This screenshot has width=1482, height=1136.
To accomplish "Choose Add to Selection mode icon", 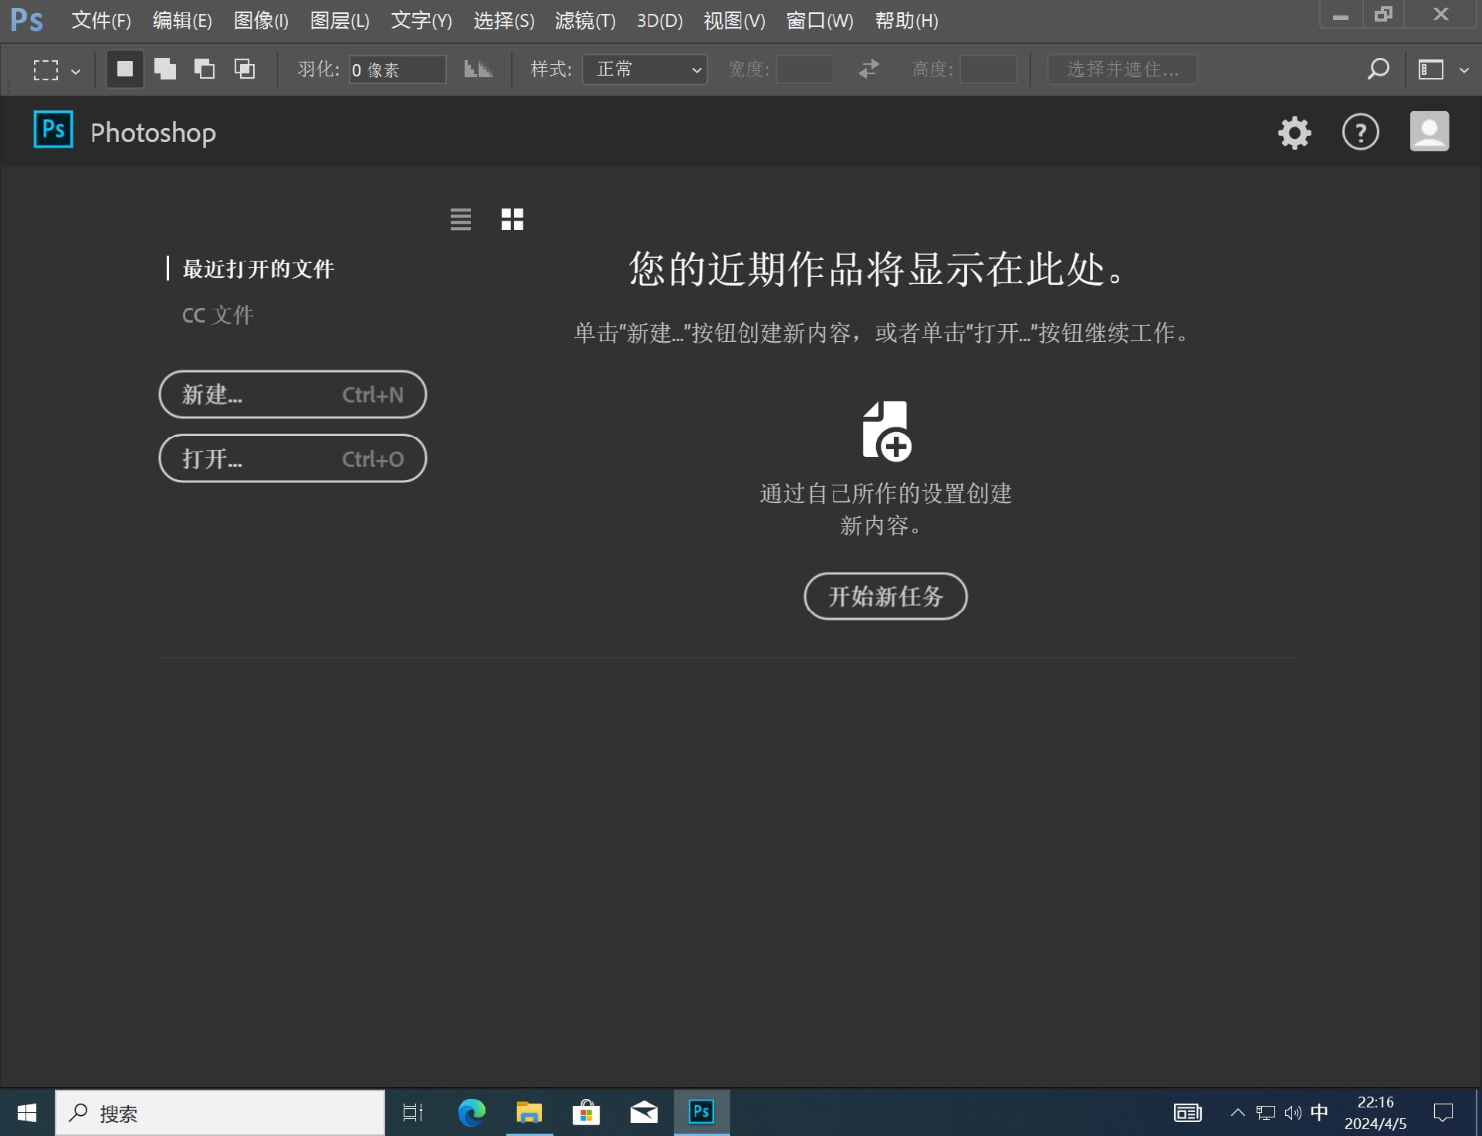I will tap(165, 69).
